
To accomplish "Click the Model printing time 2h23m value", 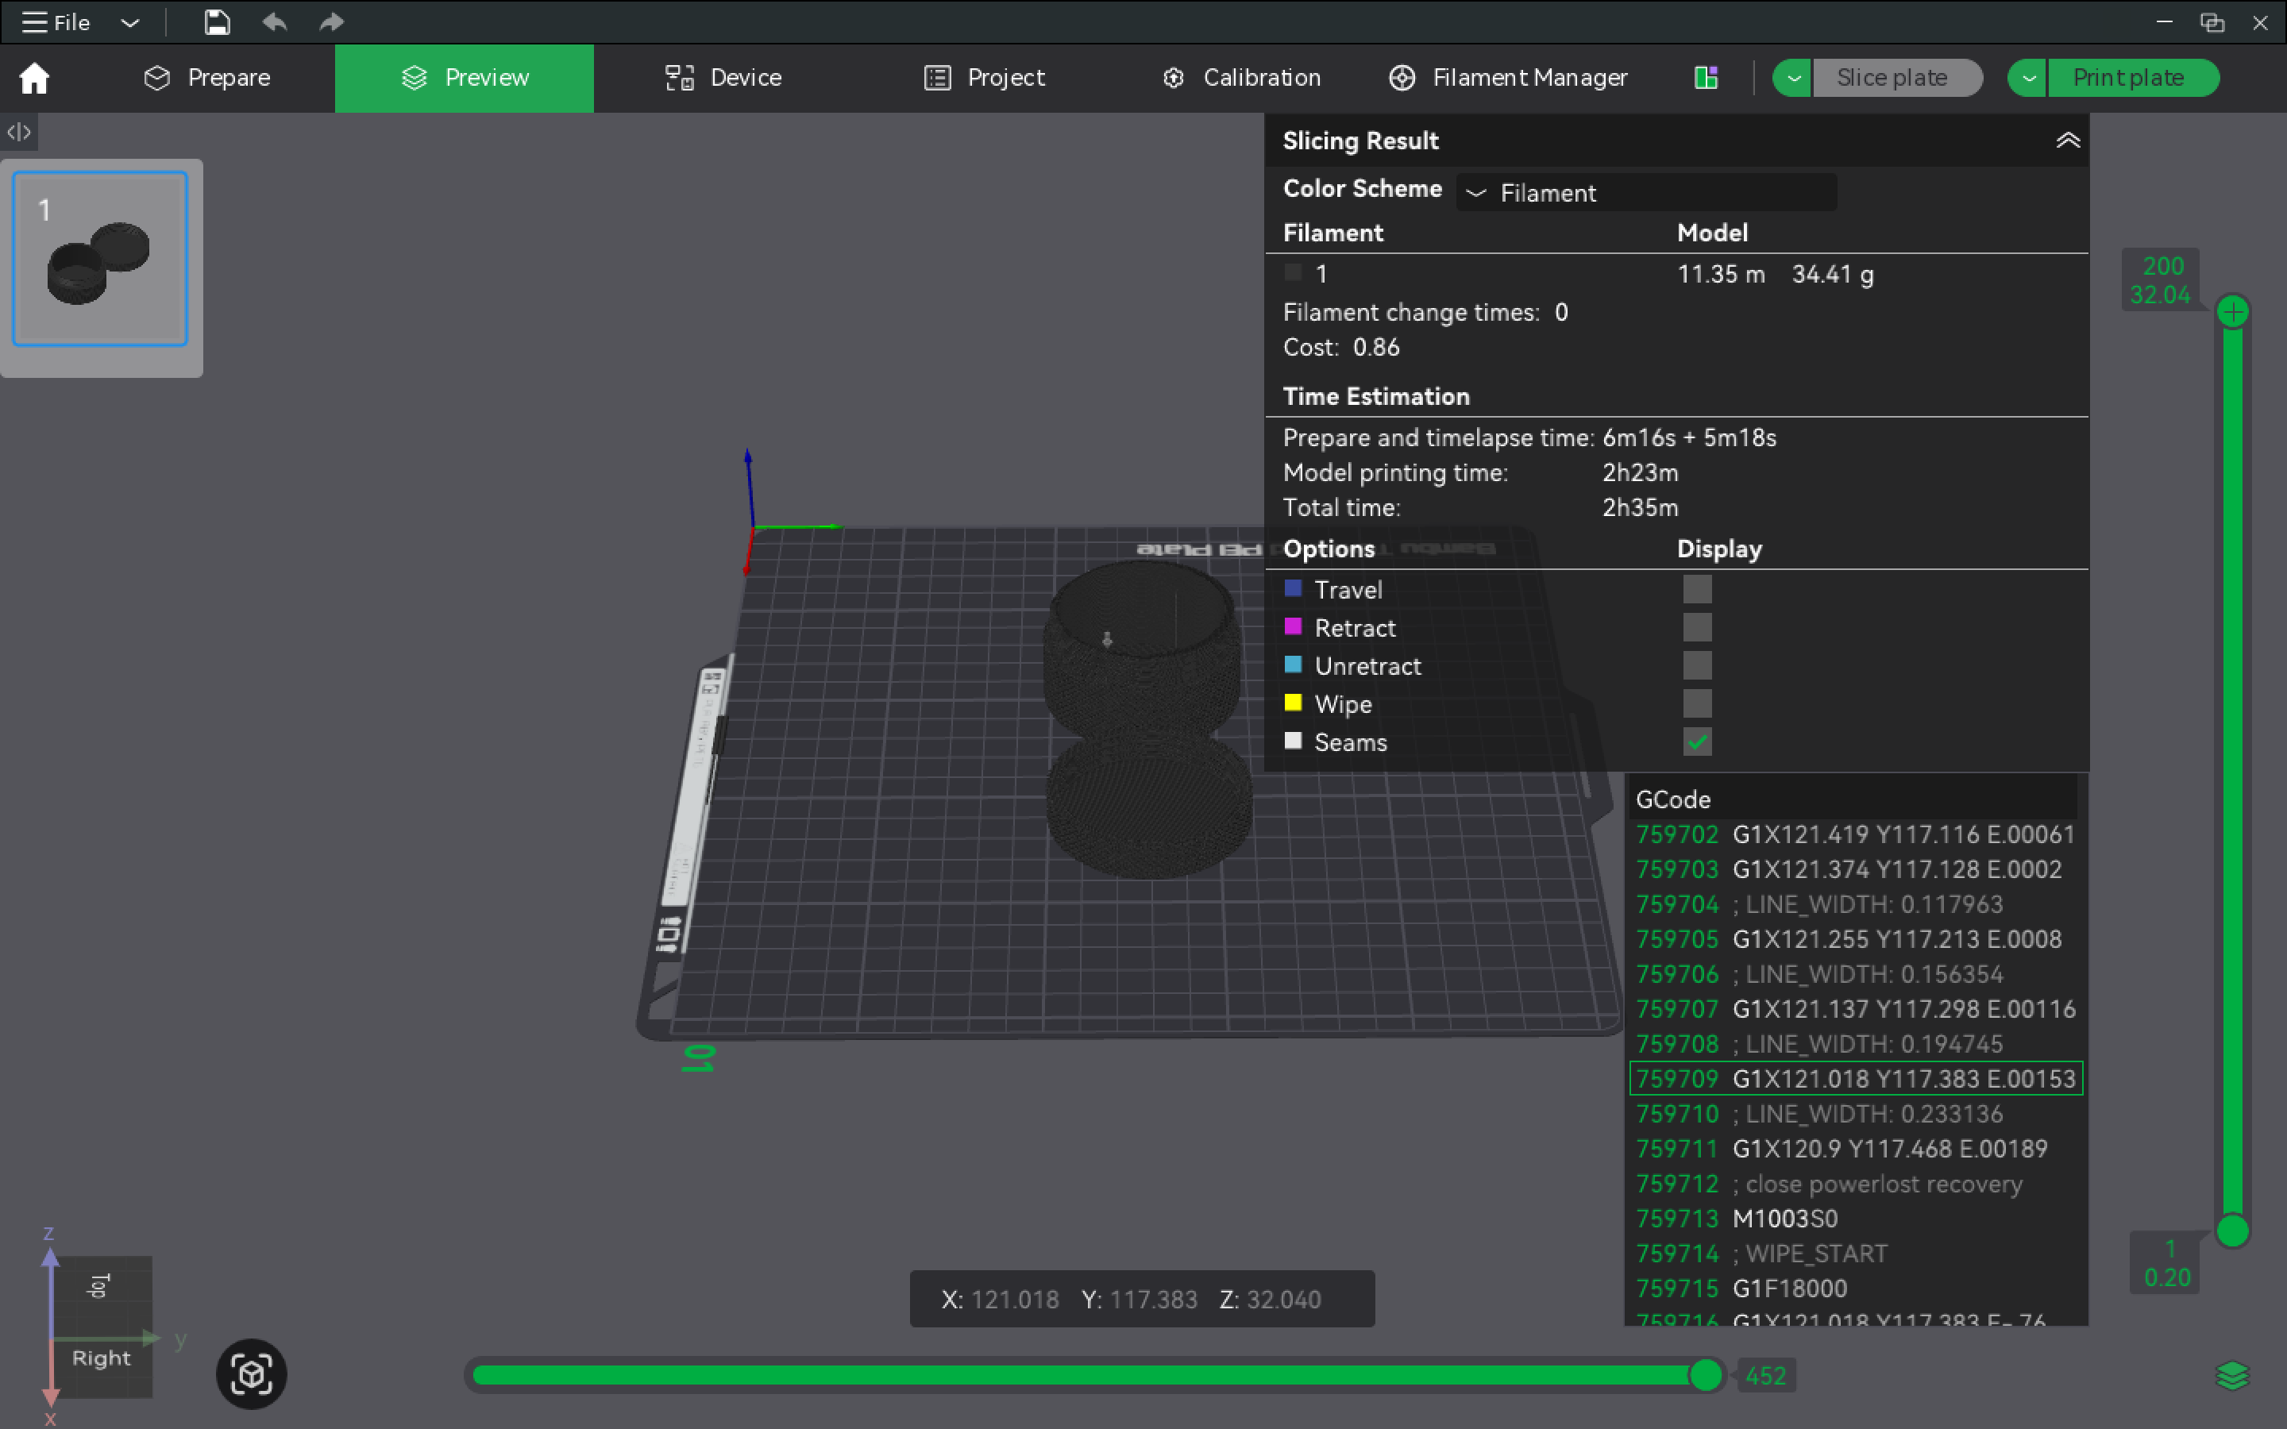I will (1640, 472).
